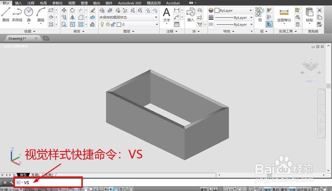Click the Cut scissors icon
Image resolution: width=332 pixels, height=191 pixels.
(x=319, y=10)
